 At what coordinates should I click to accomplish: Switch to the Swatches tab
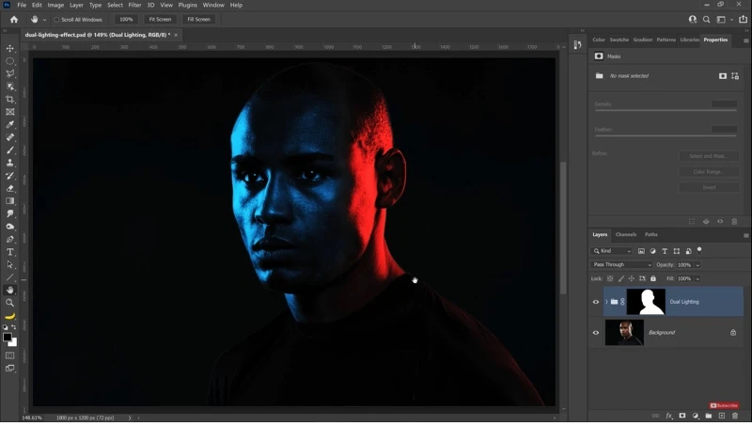coord(619,39)
